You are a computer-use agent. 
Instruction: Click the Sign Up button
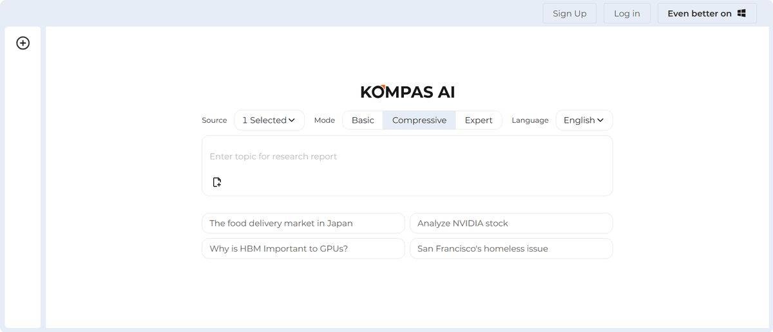click(x=569, y=14)
